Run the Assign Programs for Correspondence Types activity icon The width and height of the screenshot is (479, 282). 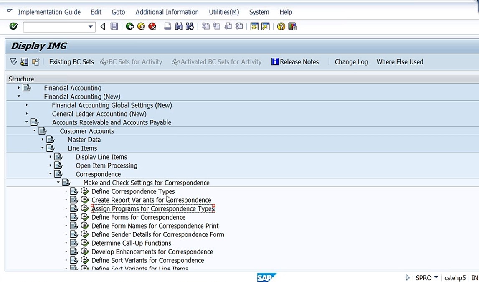point(85,208)
